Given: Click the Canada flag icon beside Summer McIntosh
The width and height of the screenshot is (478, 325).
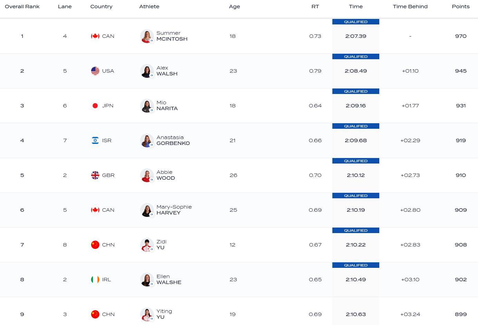Looking at the screenshot, I should (95, 36).
